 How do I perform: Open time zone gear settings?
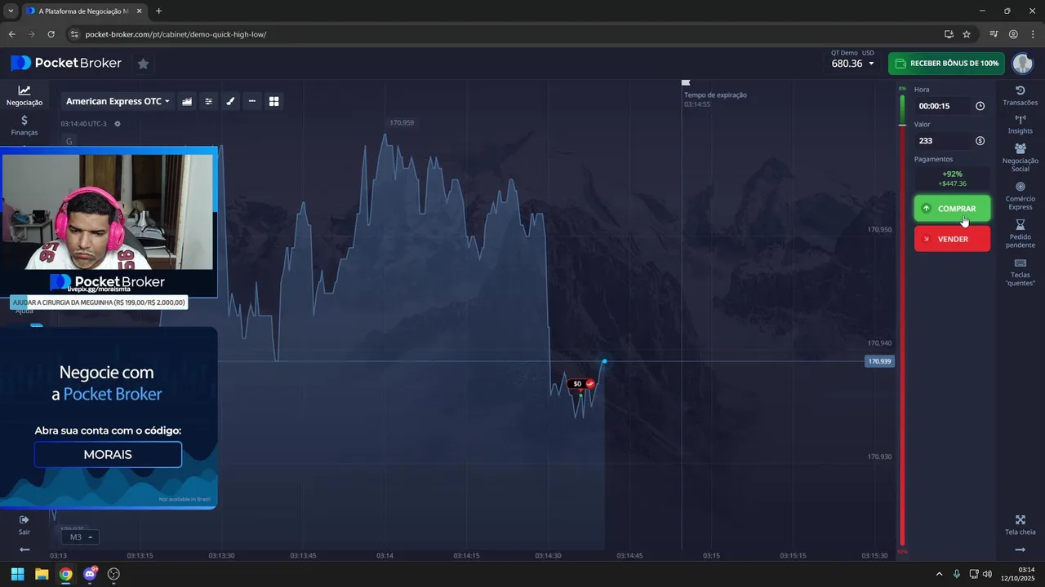[x=118, y=124]
